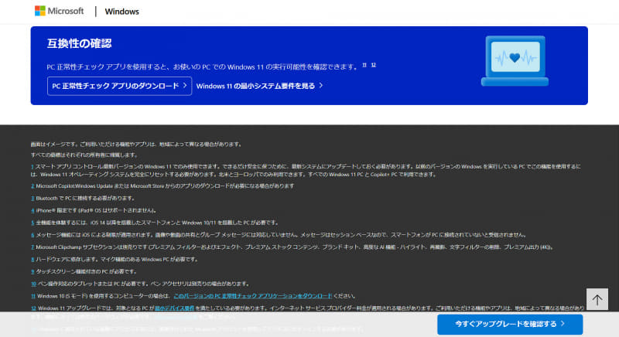Open 最小デバイス要件 link in footnote 12
Viewport: 619px width, 337px height.
point(174,308)
